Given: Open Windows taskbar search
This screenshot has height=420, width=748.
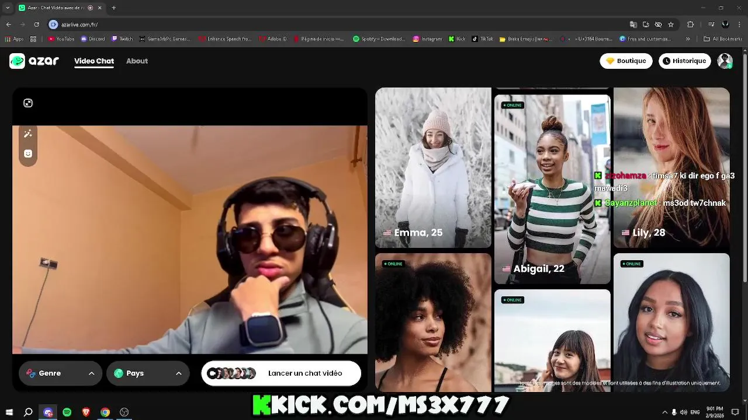Looking at the screenshot, I should (x=28, y=412).
